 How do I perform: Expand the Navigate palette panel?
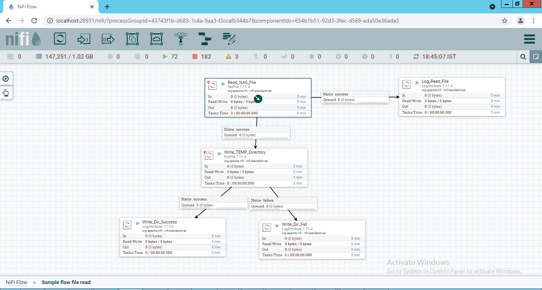[6, 78]
